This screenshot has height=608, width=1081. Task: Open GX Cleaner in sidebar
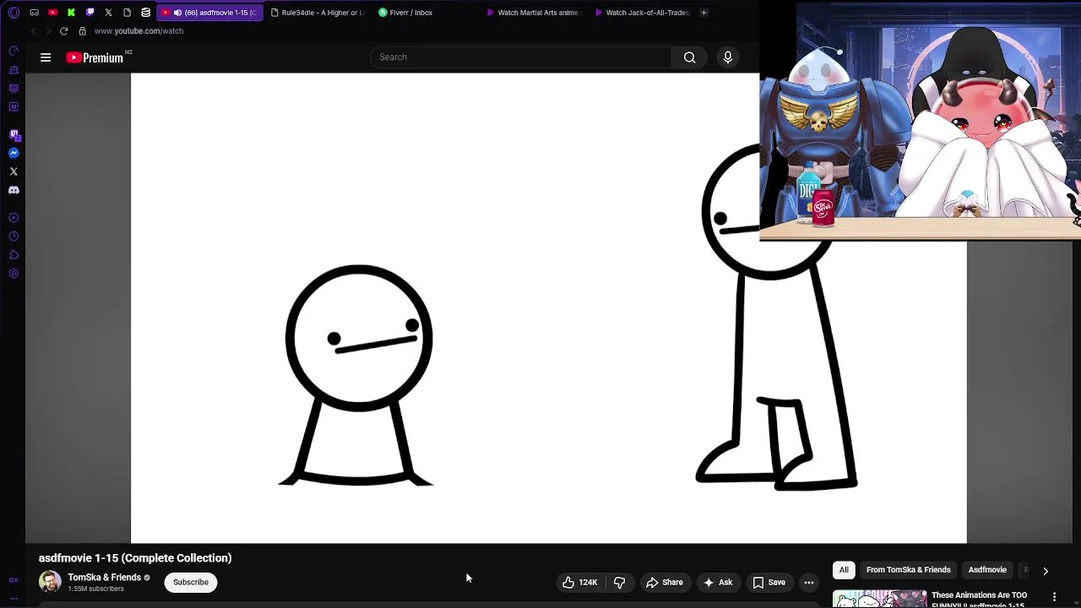[x=14, y=70]
